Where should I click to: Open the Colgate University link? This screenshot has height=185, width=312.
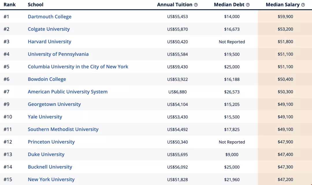point(49,29)
